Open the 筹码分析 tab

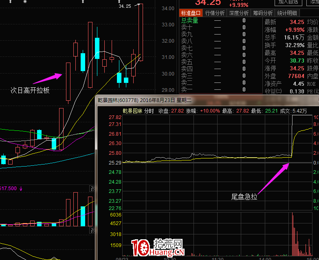262,13
